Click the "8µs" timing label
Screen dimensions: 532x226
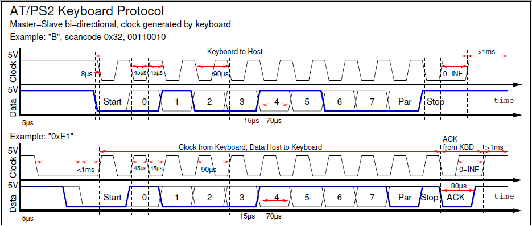(87, 73)
